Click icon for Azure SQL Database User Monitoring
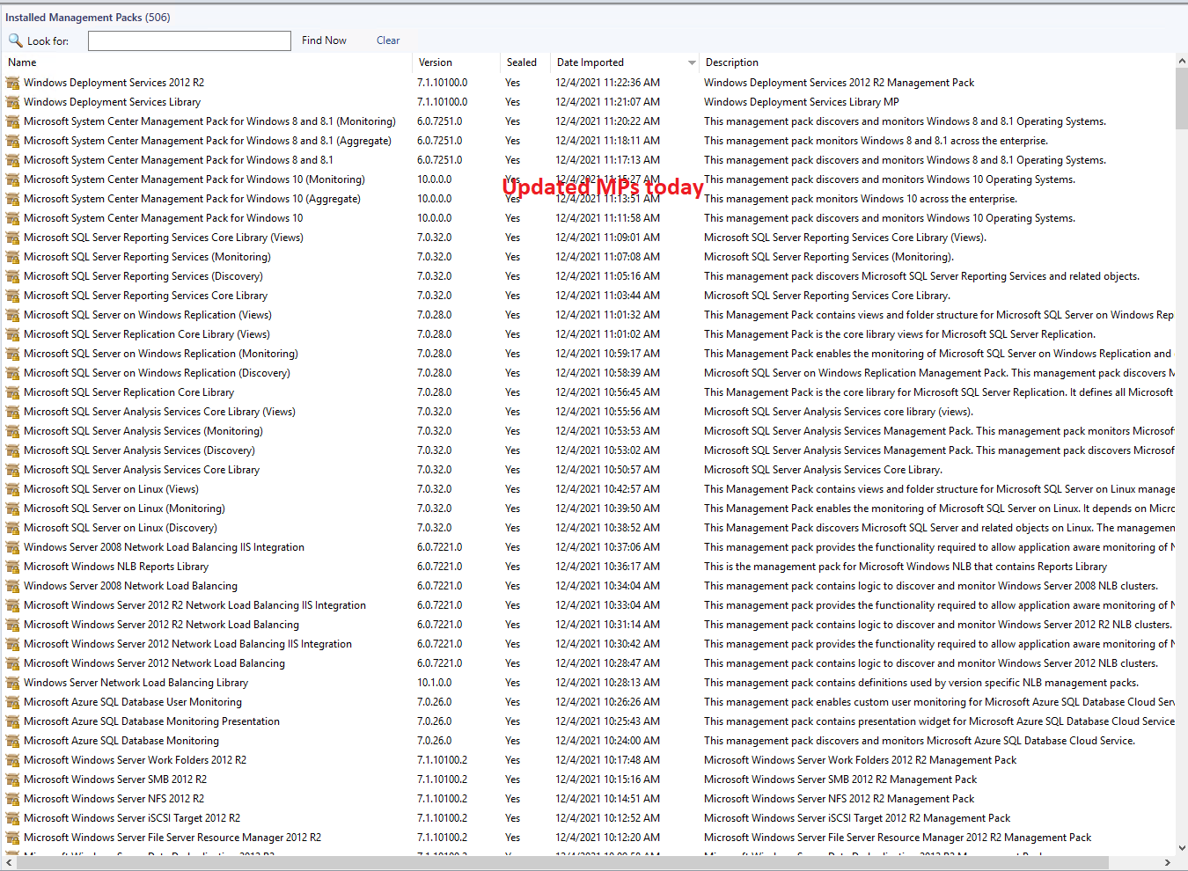Viewport: 1188px width, 871px height. (x=12, y=702)
